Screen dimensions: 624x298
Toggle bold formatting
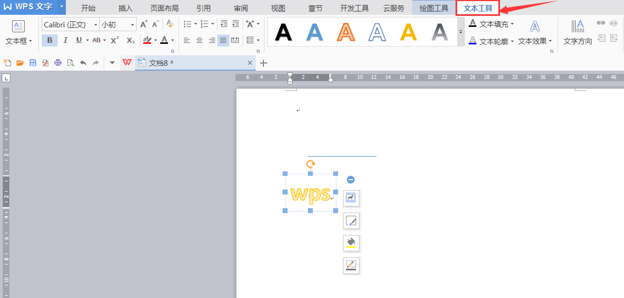[x=49, y=40]
